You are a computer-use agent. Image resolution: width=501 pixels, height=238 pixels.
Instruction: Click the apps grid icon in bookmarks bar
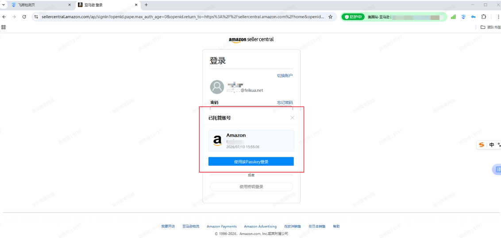point(4,27)
